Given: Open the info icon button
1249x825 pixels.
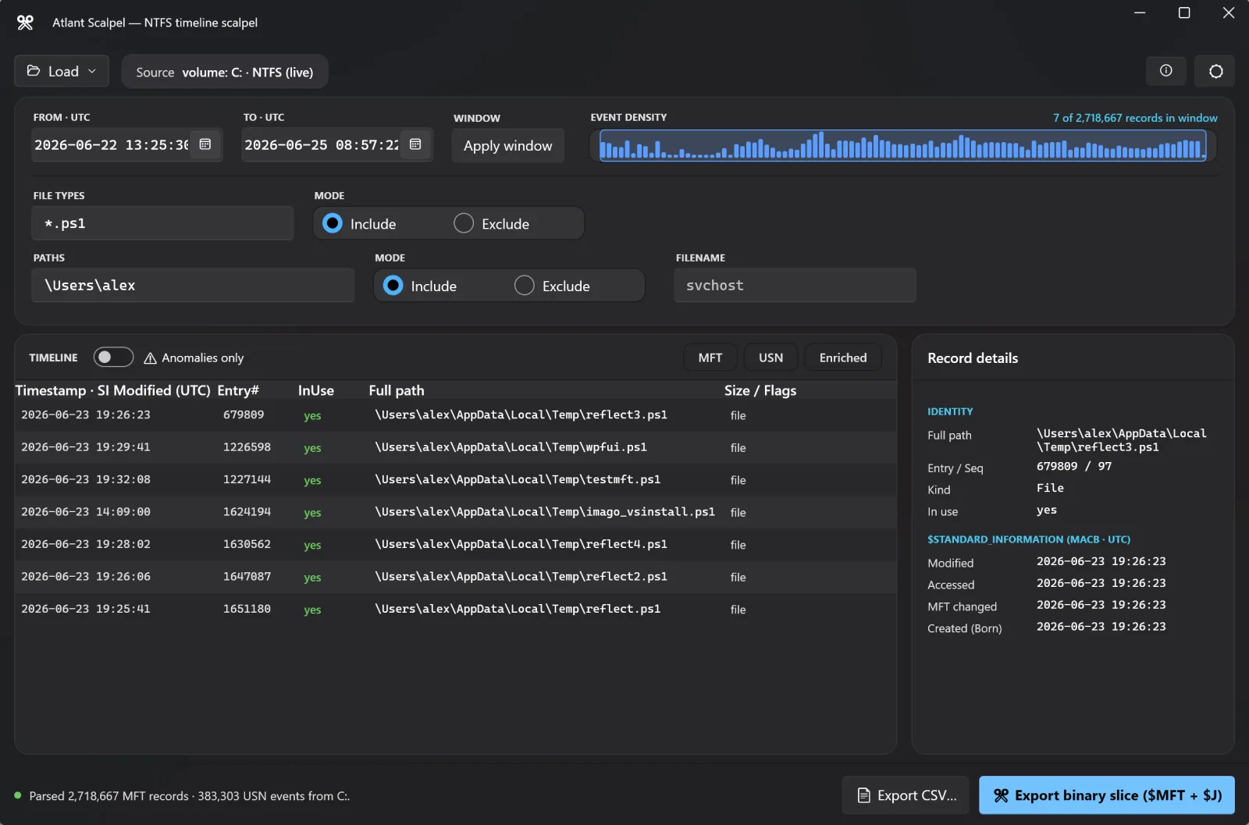Looking at the screenshot, I should (x=1165, y=71).
